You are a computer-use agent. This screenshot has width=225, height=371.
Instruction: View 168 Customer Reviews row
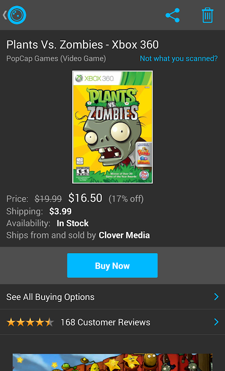[x=112, y=322]
